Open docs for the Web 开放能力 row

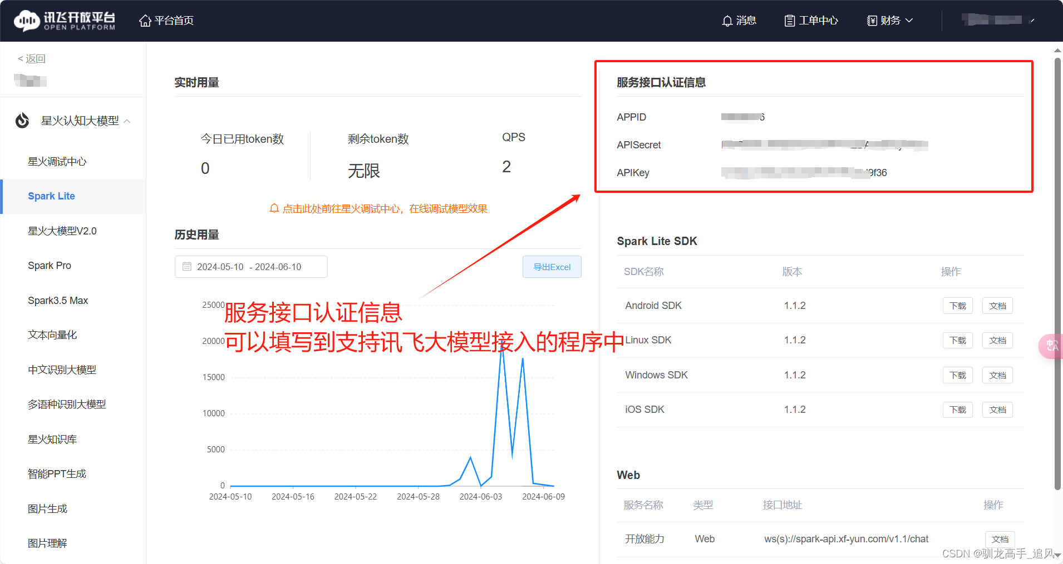pyautogui.click(x=1000, y=539)
